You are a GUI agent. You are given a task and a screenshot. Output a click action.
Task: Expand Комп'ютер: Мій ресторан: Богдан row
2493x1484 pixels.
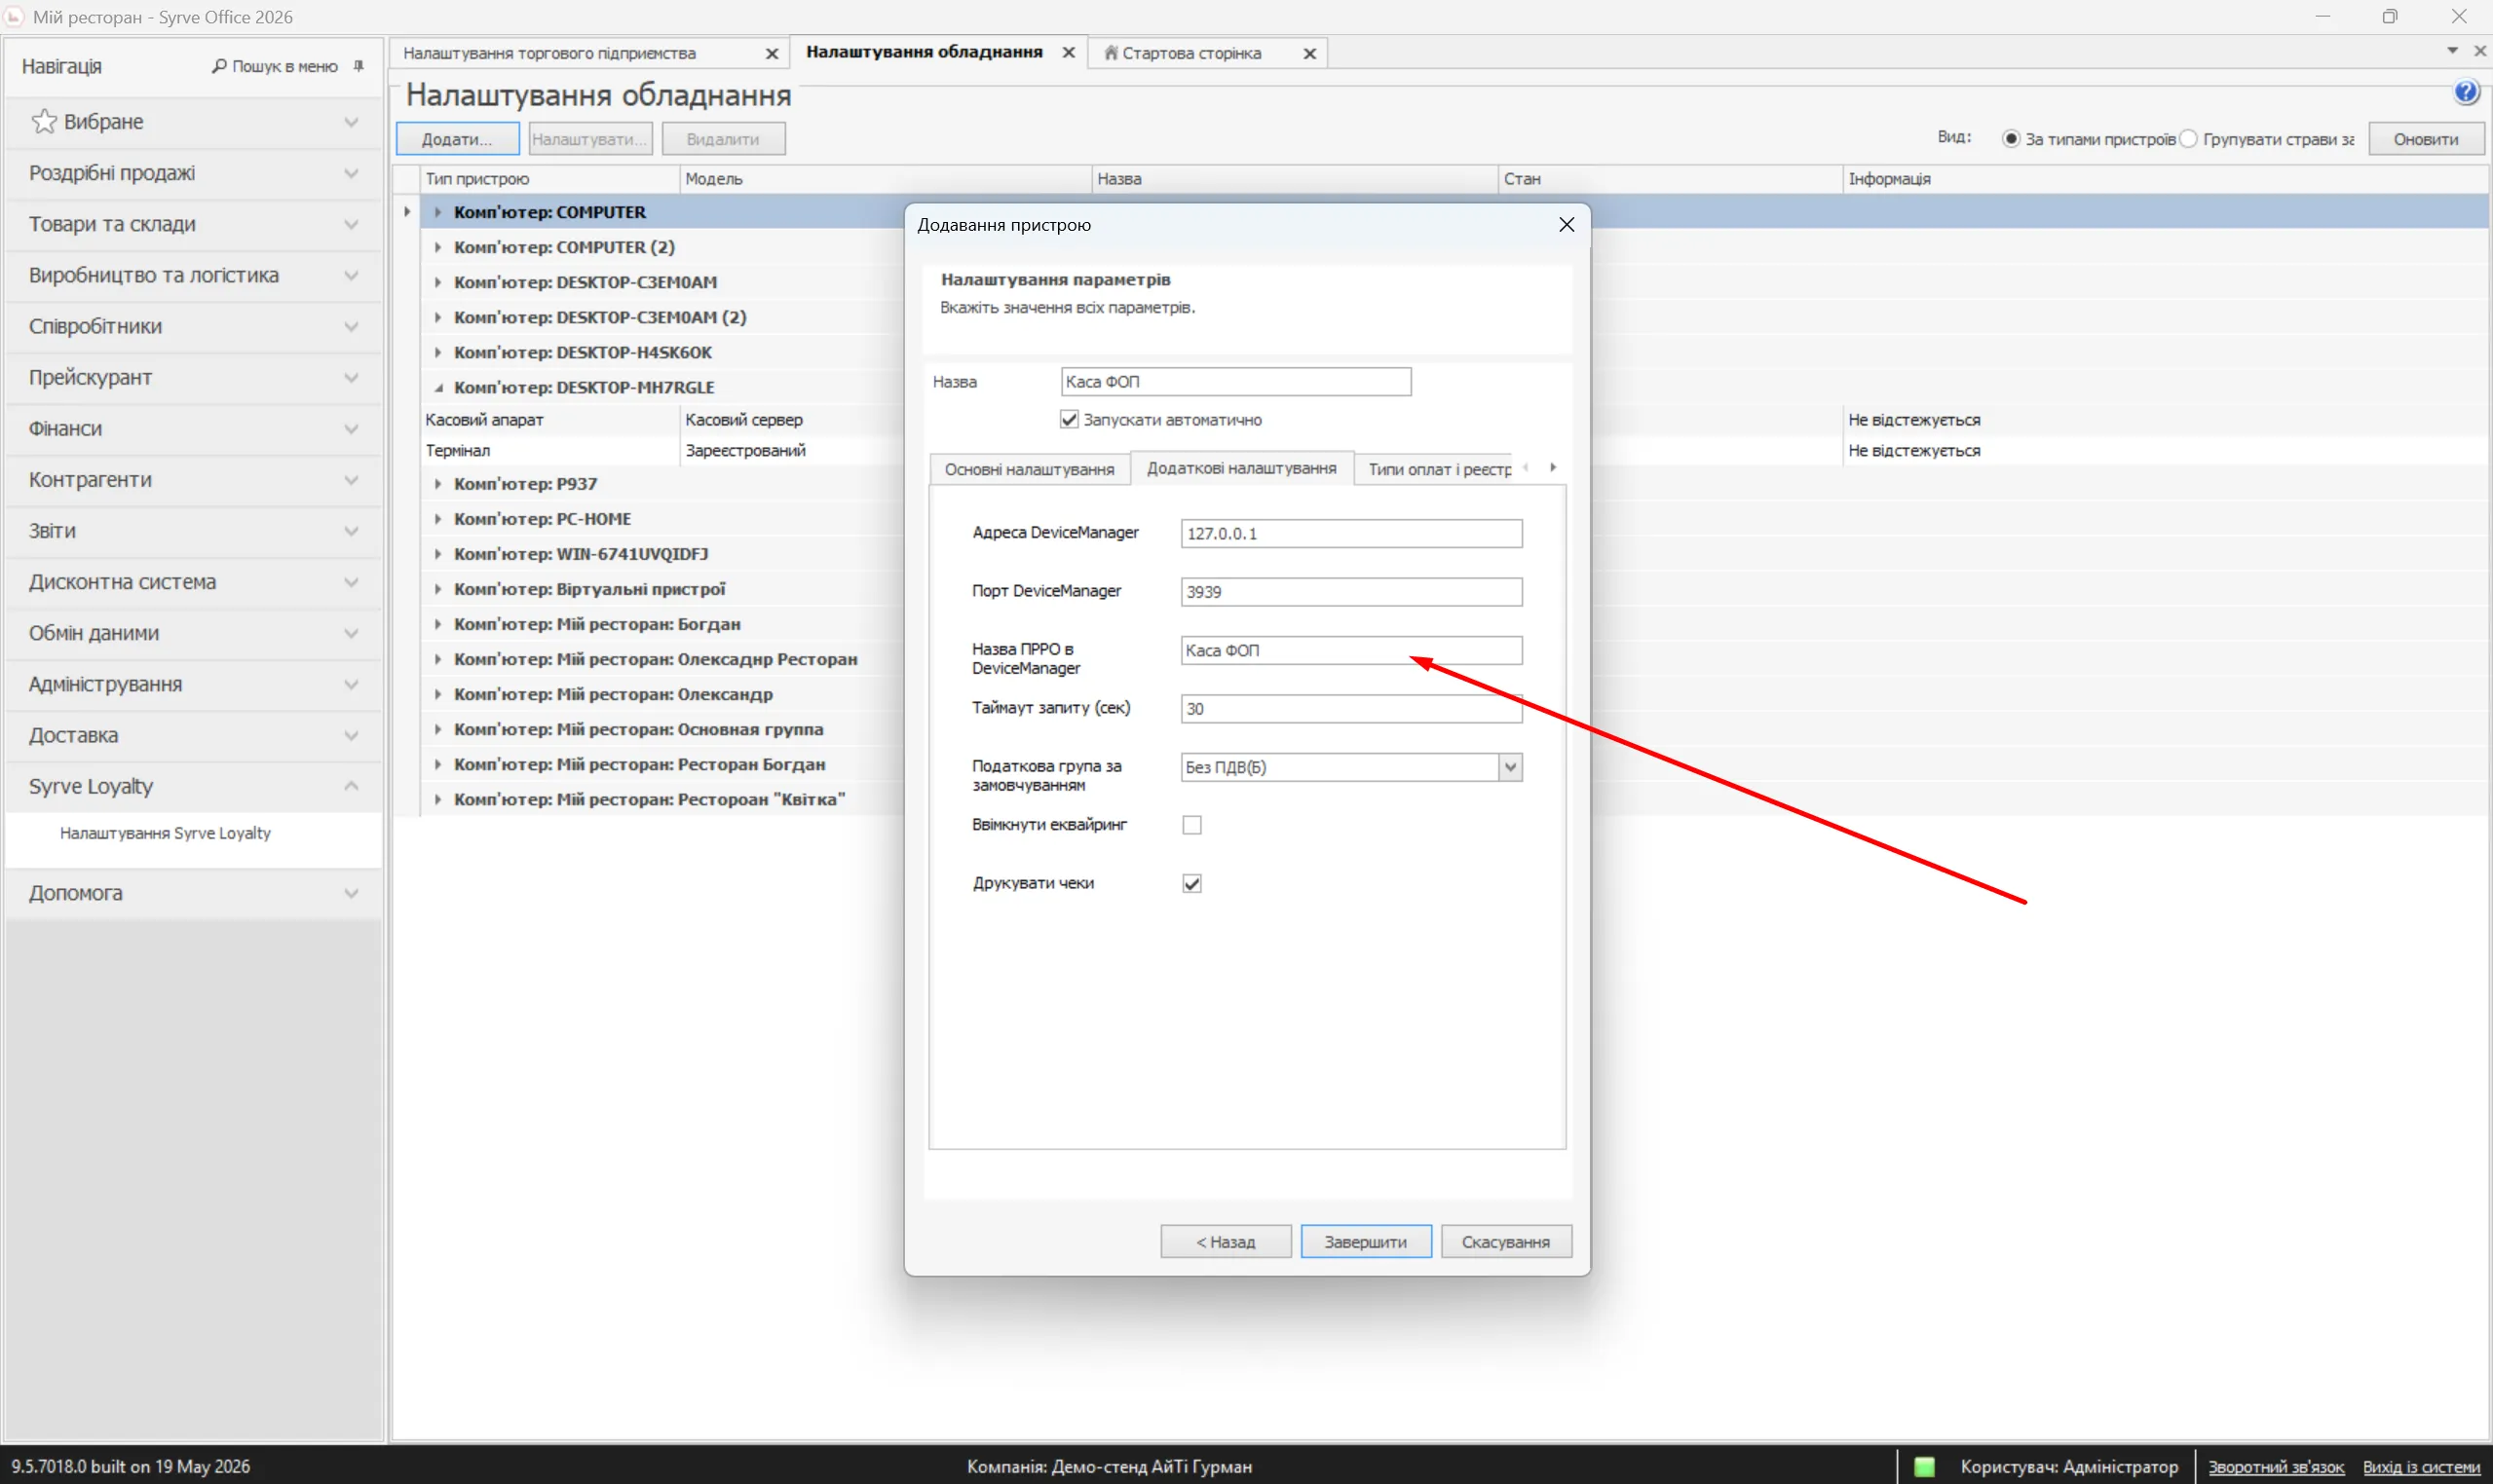437,624
